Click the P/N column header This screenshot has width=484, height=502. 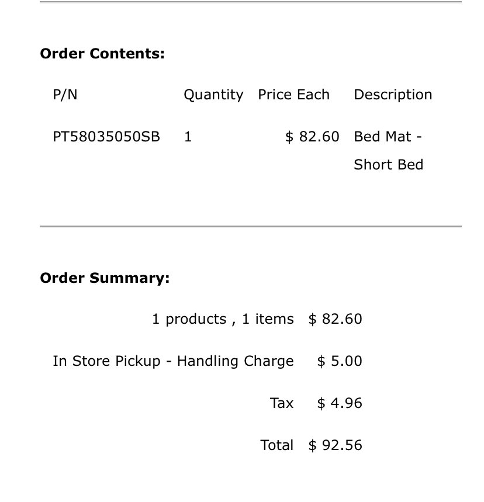click(65, 95)
